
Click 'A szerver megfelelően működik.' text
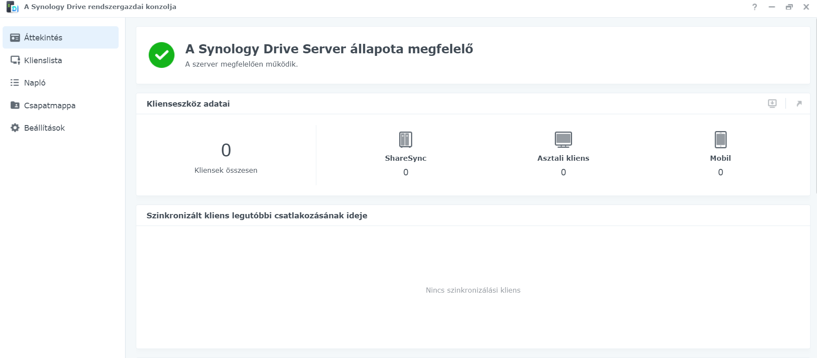point(242,64)
